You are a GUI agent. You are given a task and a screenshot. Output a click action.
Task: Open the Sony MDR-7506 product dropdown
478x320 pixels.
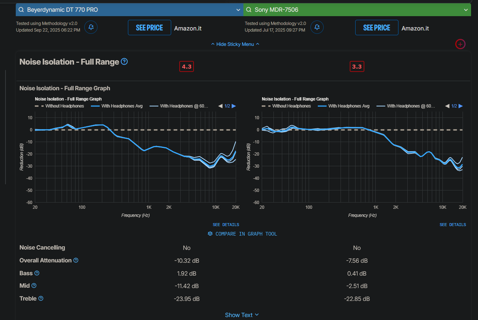357,10
